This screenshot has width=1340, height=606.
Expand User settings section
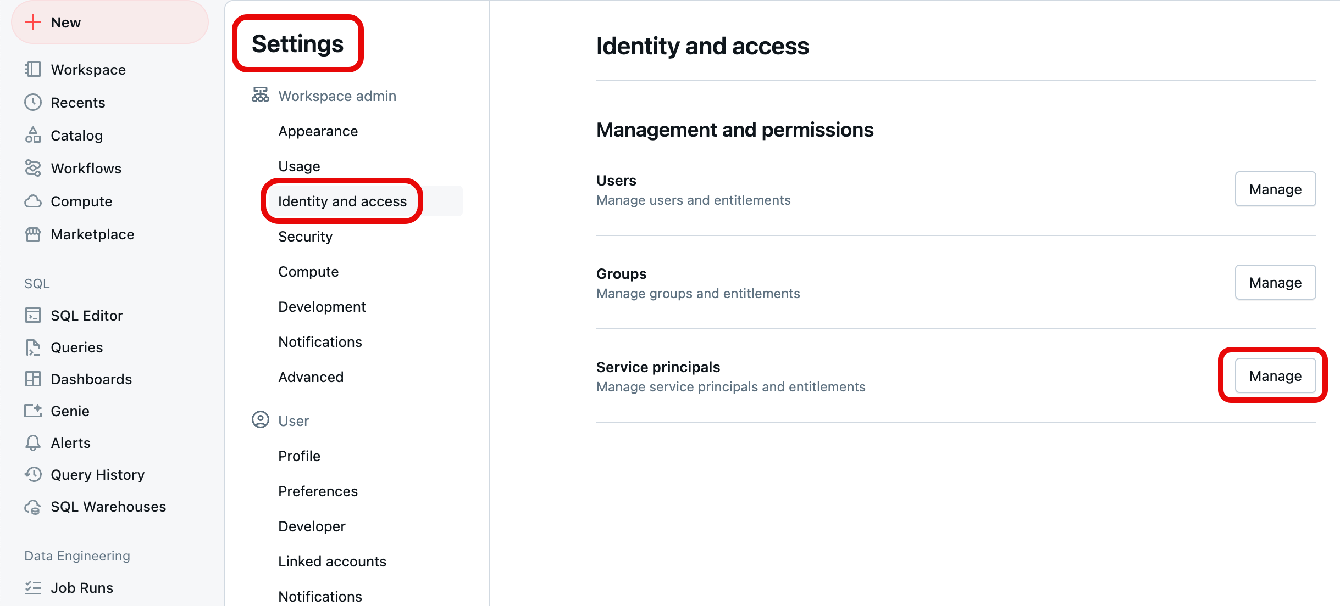293,420
